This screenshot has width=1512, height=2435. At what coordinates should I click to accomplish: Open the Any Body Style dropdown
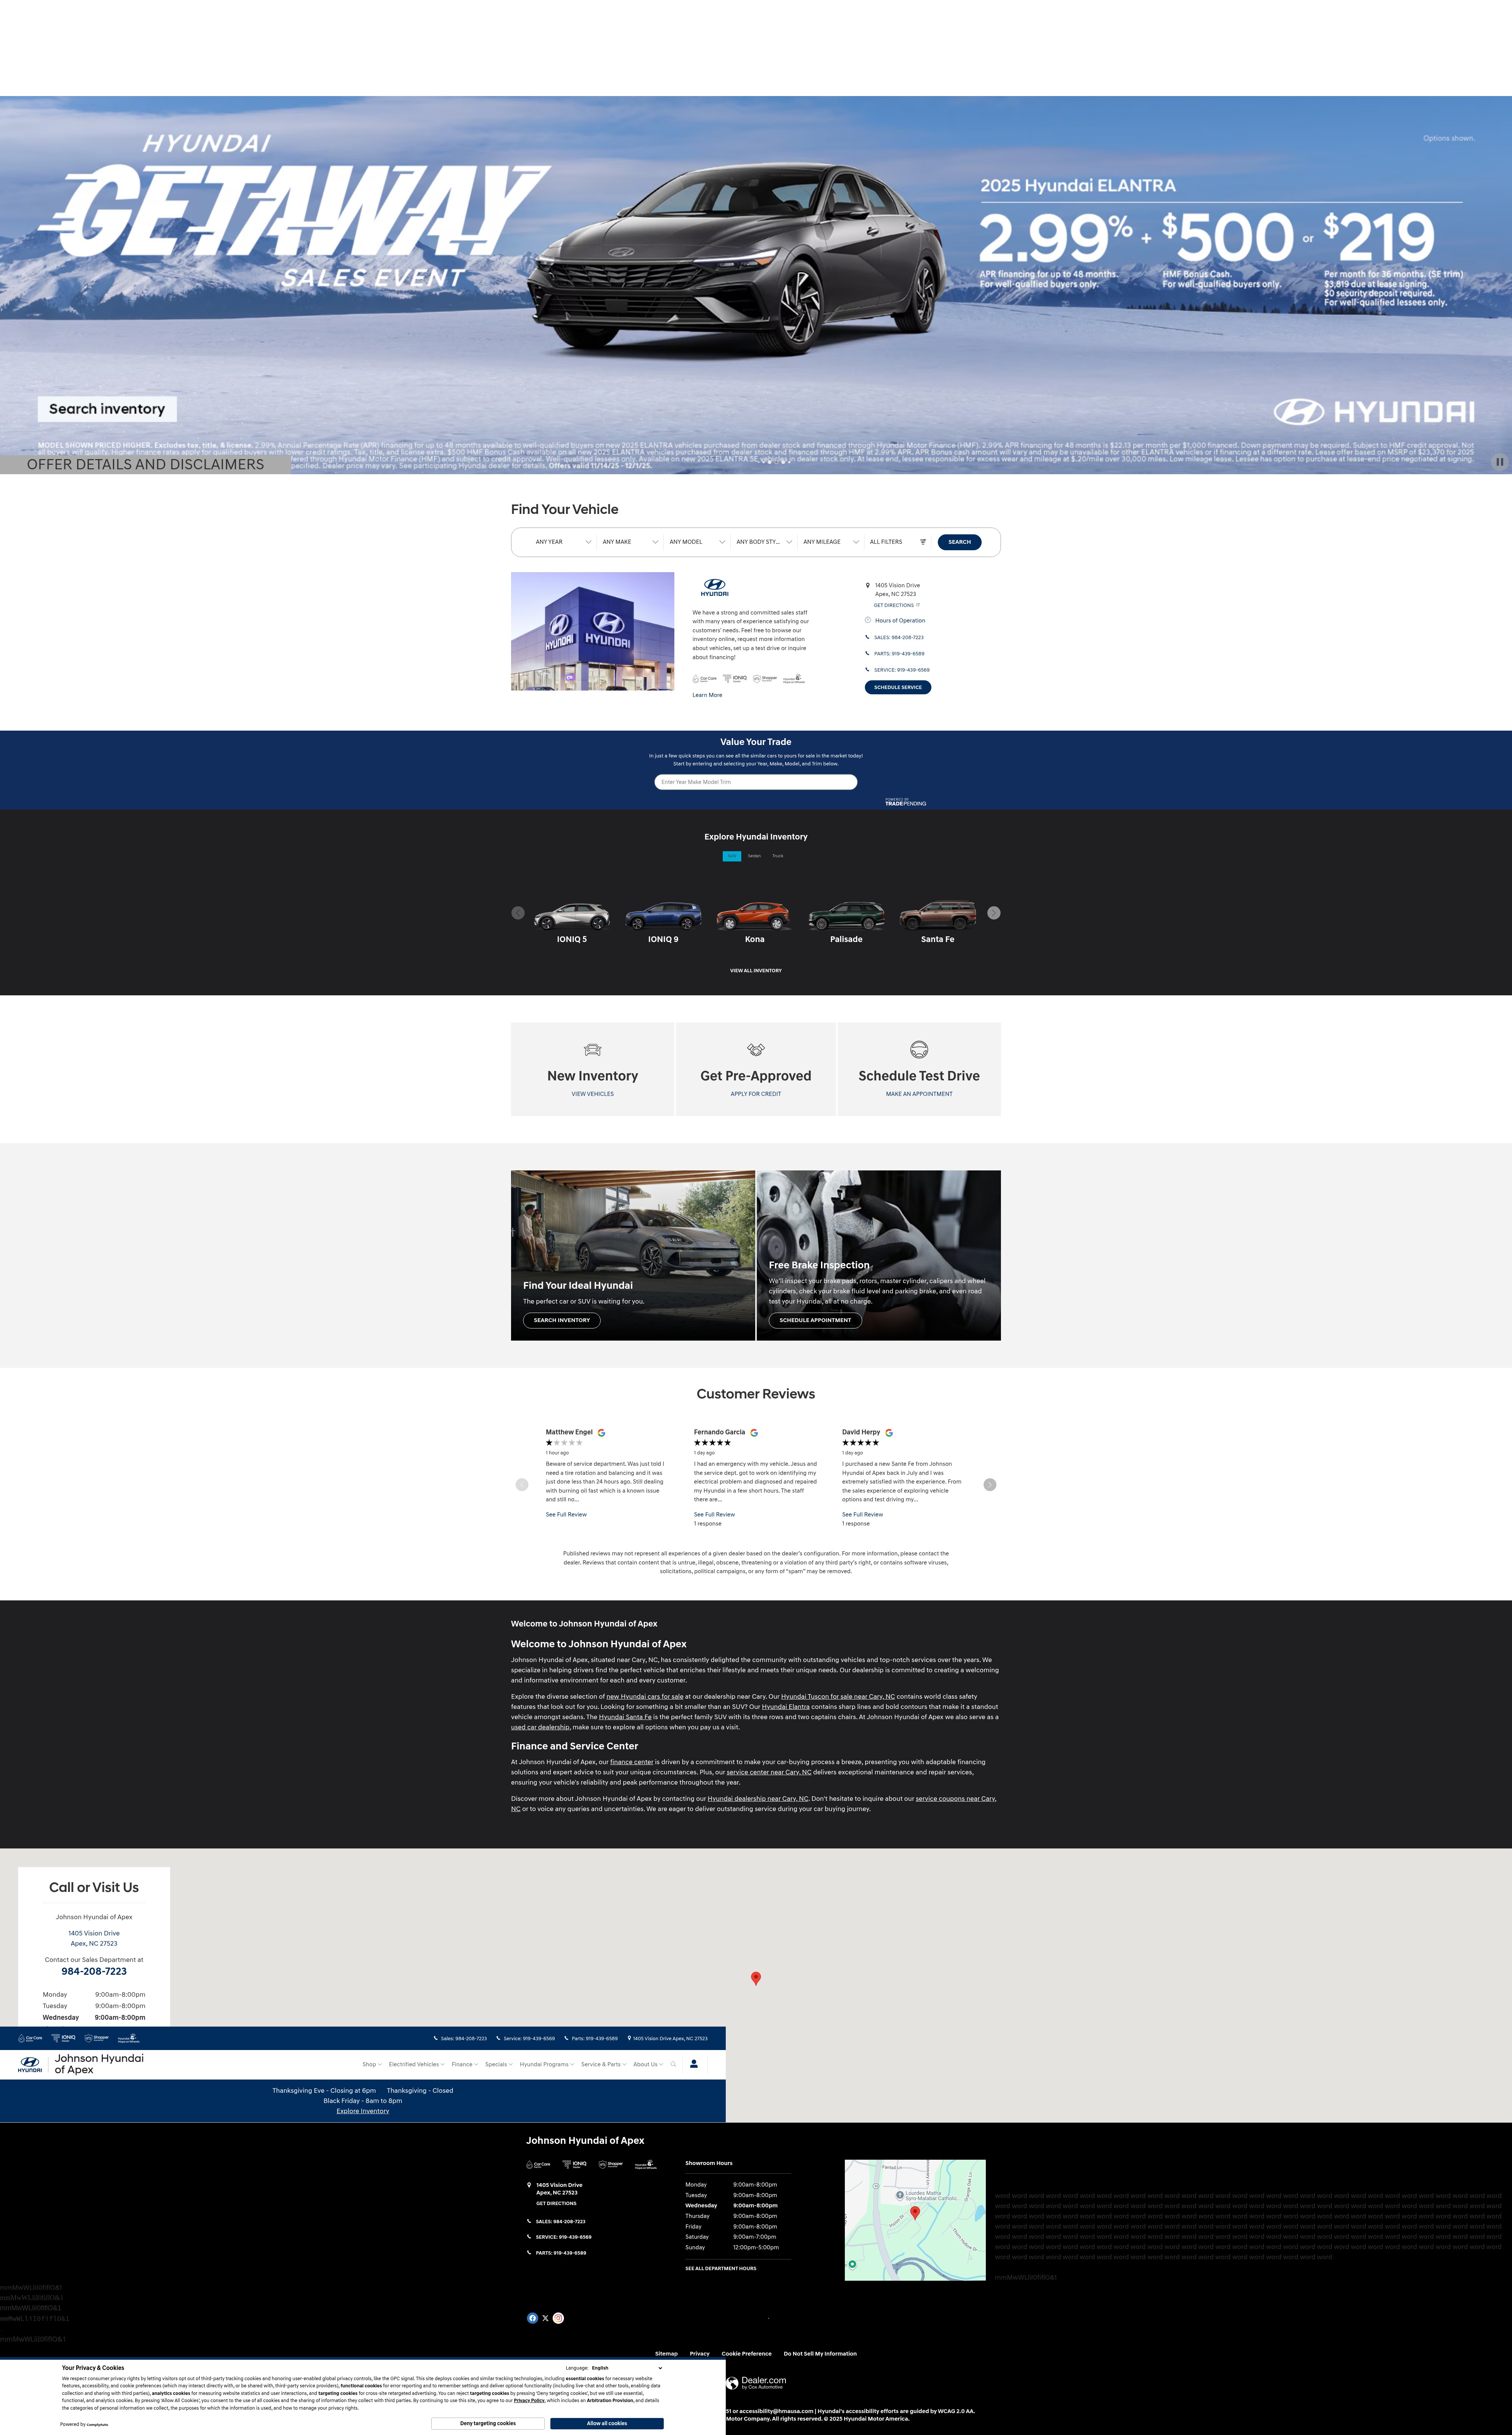(764, 542)
